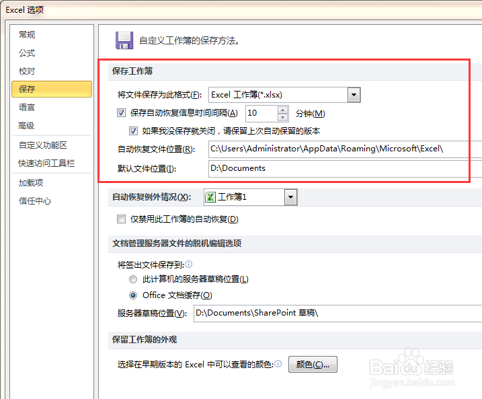Open the file format dropdown arrow
Image resolution: width=482 pixels, height=399 pixels.
pos(354,95)
